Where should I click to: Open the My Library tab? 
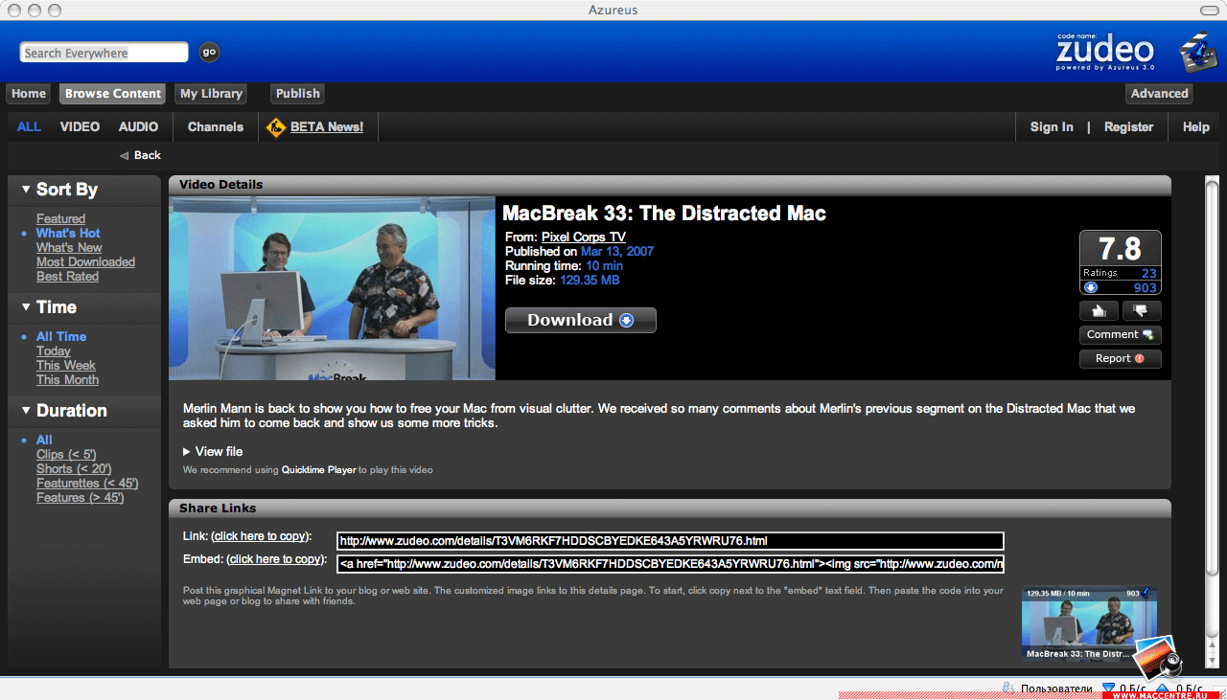[x=211, y=93]
